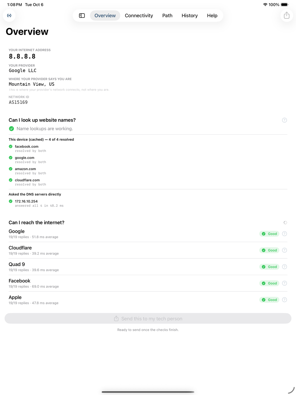296x395 pixels.
Task: Tap the Good badge for Google
Action: coord(269,234)
